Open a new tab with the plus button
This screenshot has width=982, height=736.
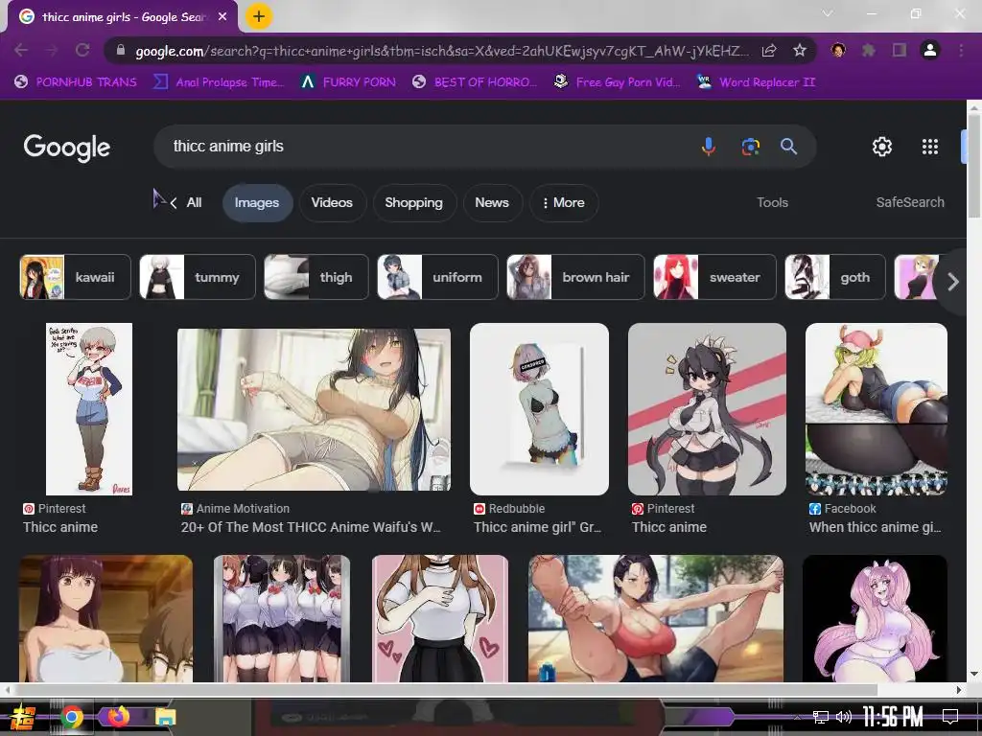click(x=259, y=16)
